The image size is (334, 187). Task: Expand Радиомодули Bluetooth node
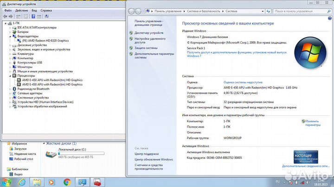click(x=10, y=89)
